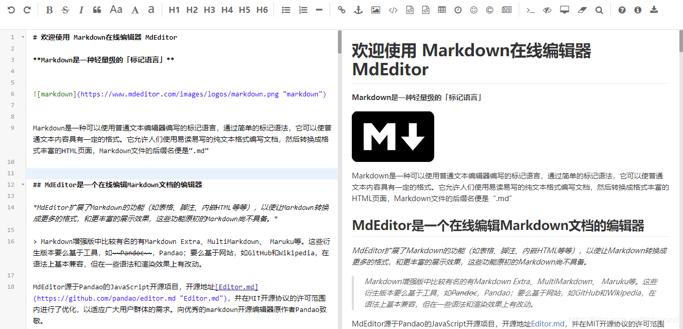Open the help question-mark button
This screenshot has width=683, height=329.
[622, 10]
